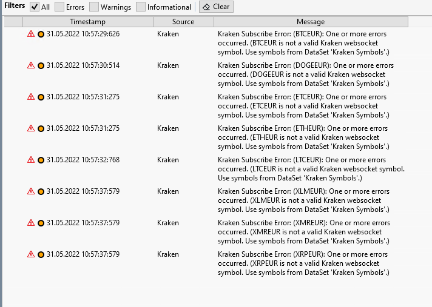Click the eraser icon on the Clear button
This screenshot has height=307, width=432.
206,7
